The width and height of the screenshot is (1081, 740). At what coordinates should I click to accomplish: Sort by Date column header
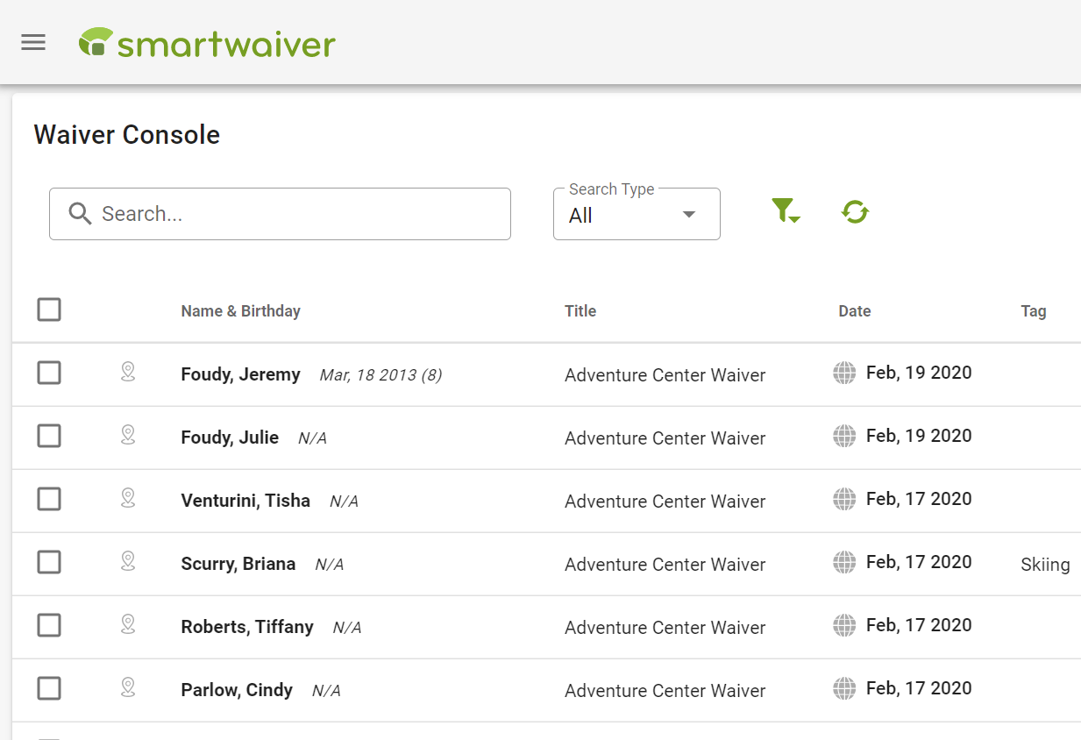[x=855, y=310]
